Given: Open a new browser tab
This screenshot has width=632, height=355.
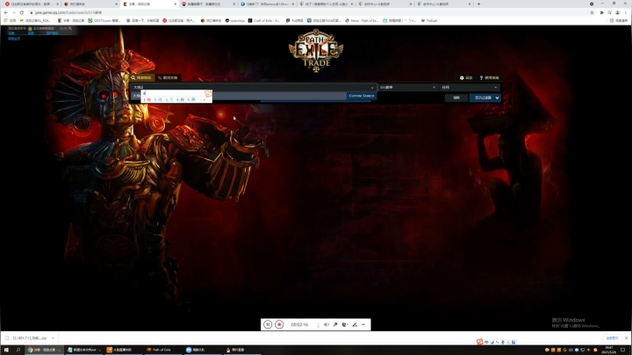Looking at the screenshot, I should click(479, 4).
